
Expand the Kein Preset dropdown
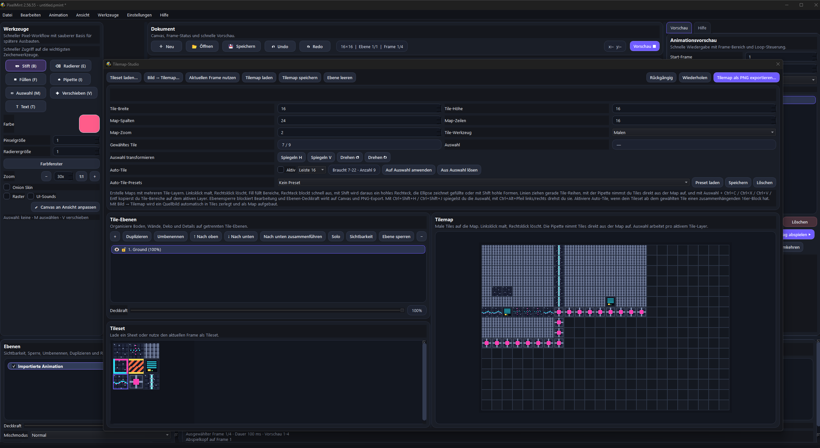[x=483, y=182]
